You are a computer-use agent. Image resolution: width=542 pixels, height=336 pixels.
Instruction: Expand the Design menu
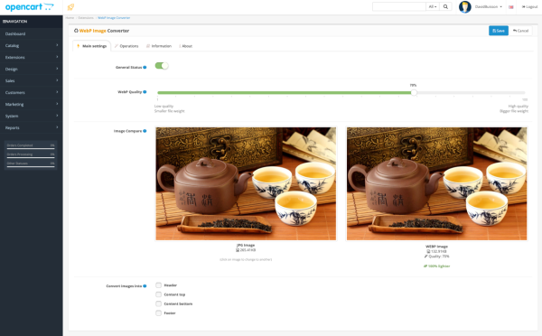point(31,70)
